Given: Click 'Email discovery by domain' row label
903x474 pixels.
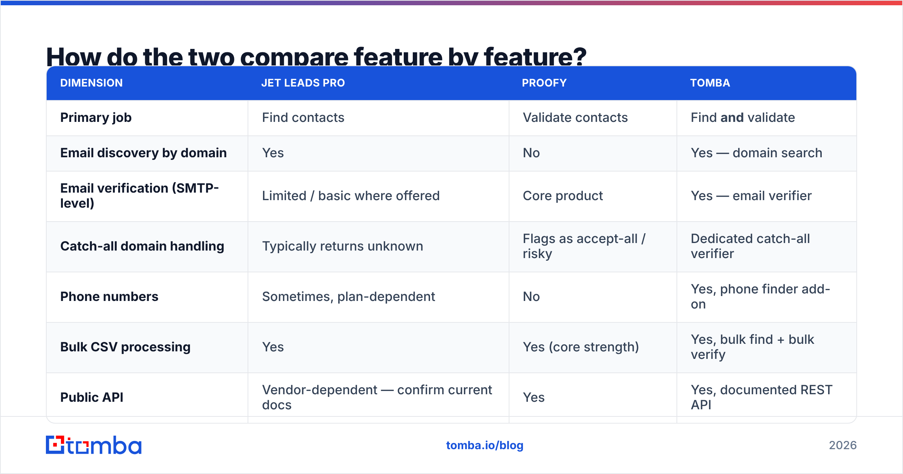Looking at the screenshot, I should (143, 153).
